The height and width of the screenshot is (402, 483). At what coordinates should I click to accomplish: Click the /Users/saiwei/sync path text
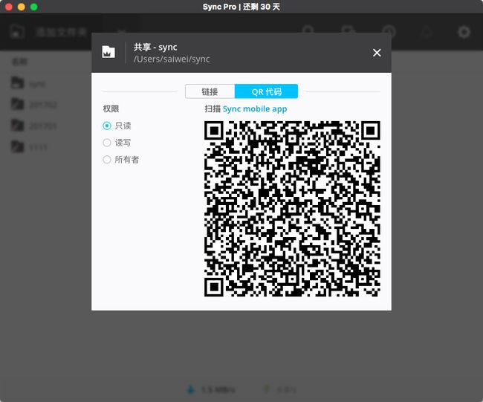[x=172, y=59]
